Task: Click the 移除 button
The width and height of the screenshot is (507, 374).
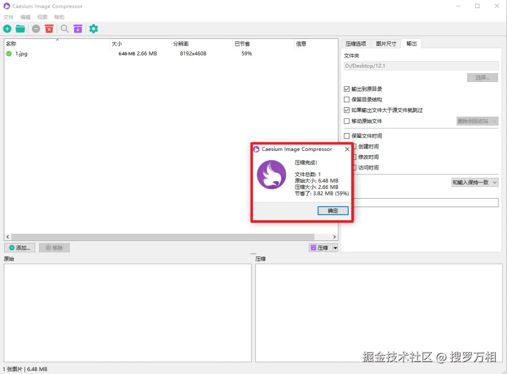Action: (x=54, y=248)
